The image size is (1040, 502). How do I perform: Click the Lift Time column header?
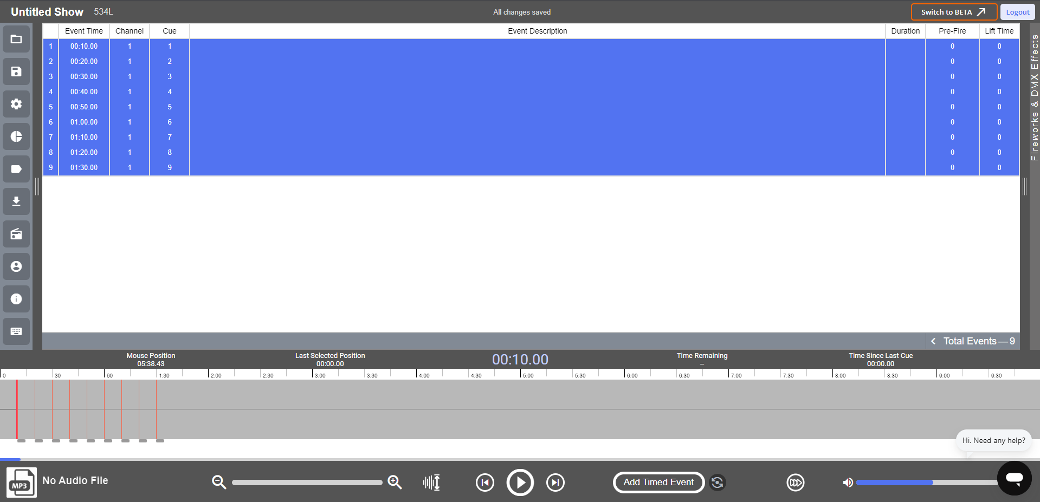pos(999,31)
